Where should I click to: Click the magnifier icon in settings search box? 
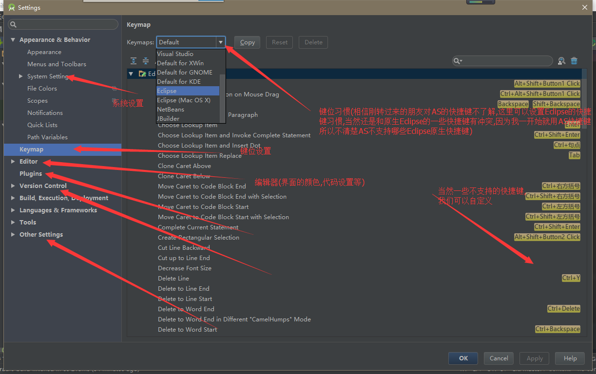point(13,24)
